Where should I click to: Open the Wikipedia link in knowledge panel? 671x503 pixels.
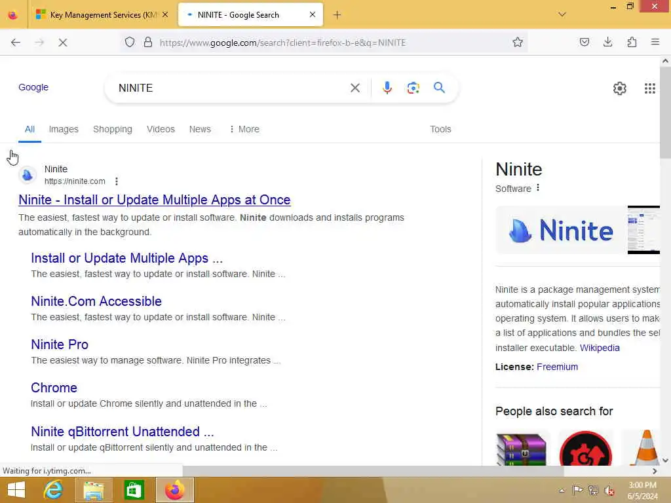tap(600, 348)
